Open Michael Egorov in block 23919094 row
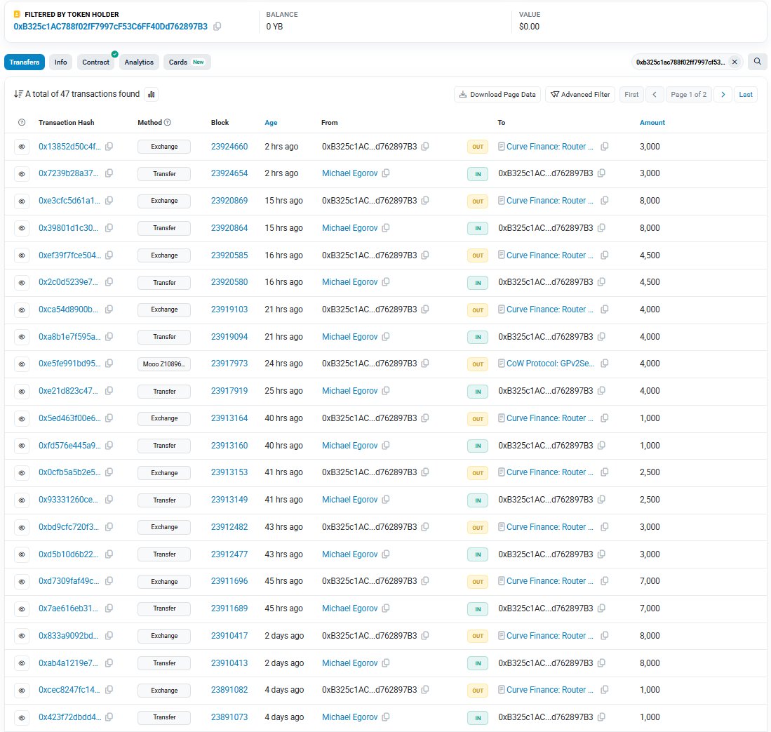This screenshot has width=771, height=732. point(349,337)
